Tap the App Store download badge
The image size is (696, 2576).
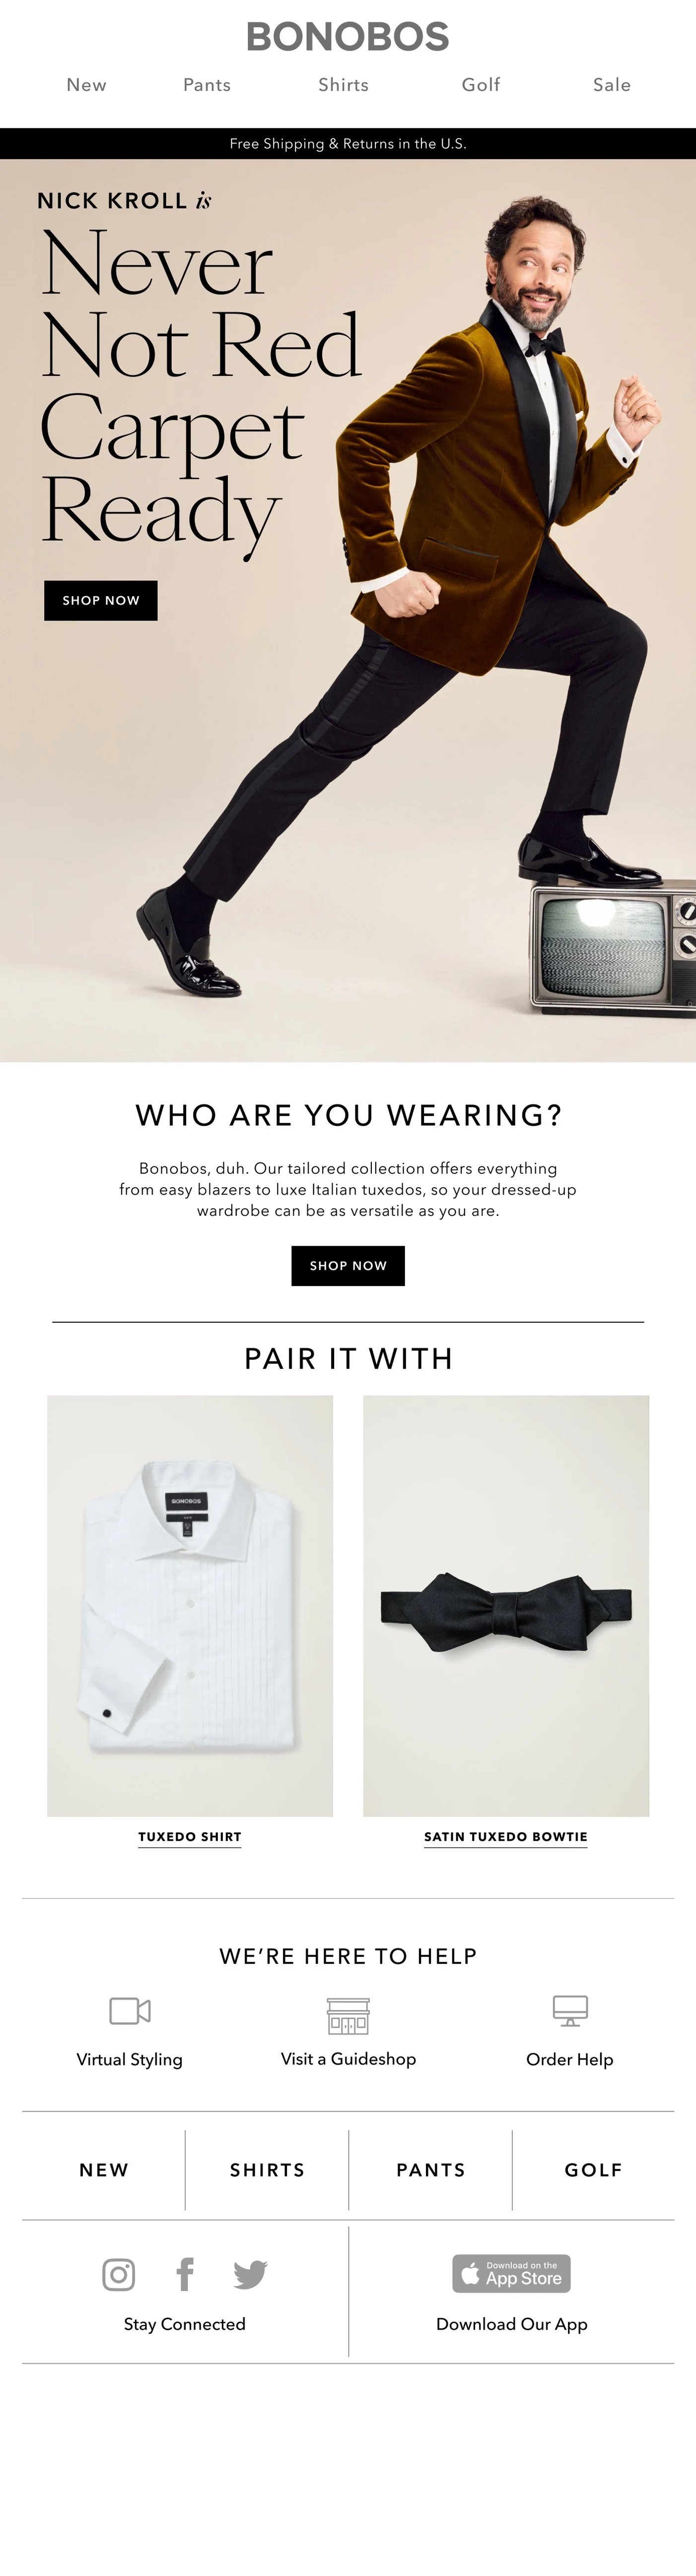[x=512, y=2274]
